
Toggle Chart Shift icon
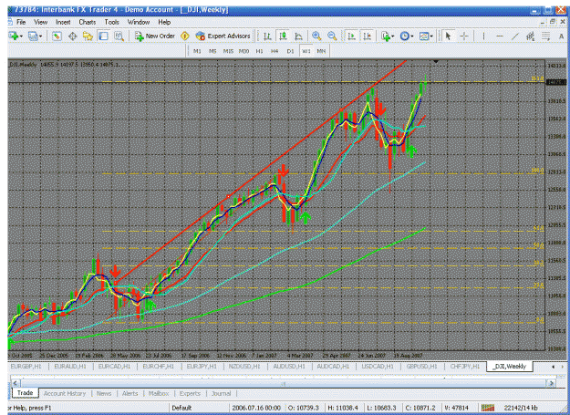[x=368, y=36]
